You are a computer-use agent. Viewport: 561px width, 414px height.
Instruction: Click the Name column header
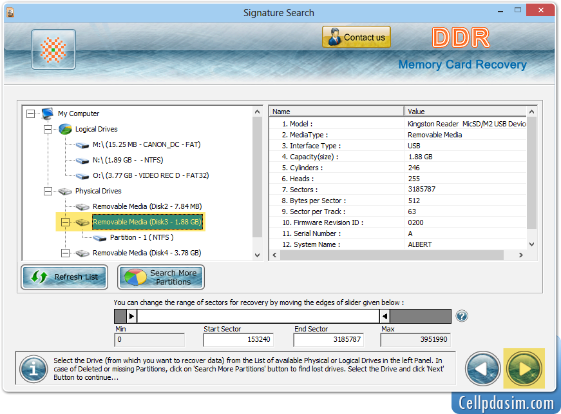[x=336, y=112]
